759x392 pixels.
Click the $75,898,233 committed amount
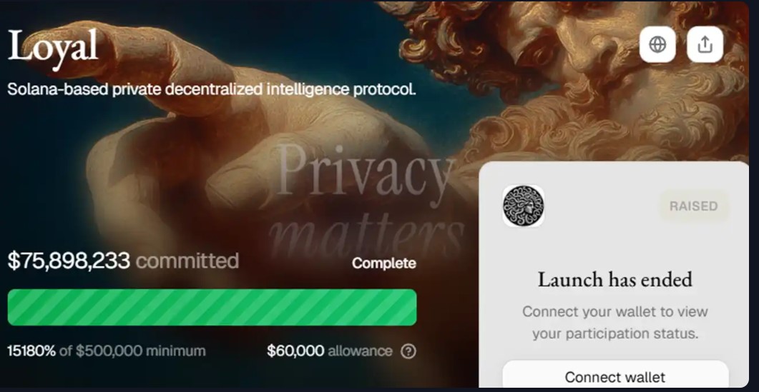[69, 261]
